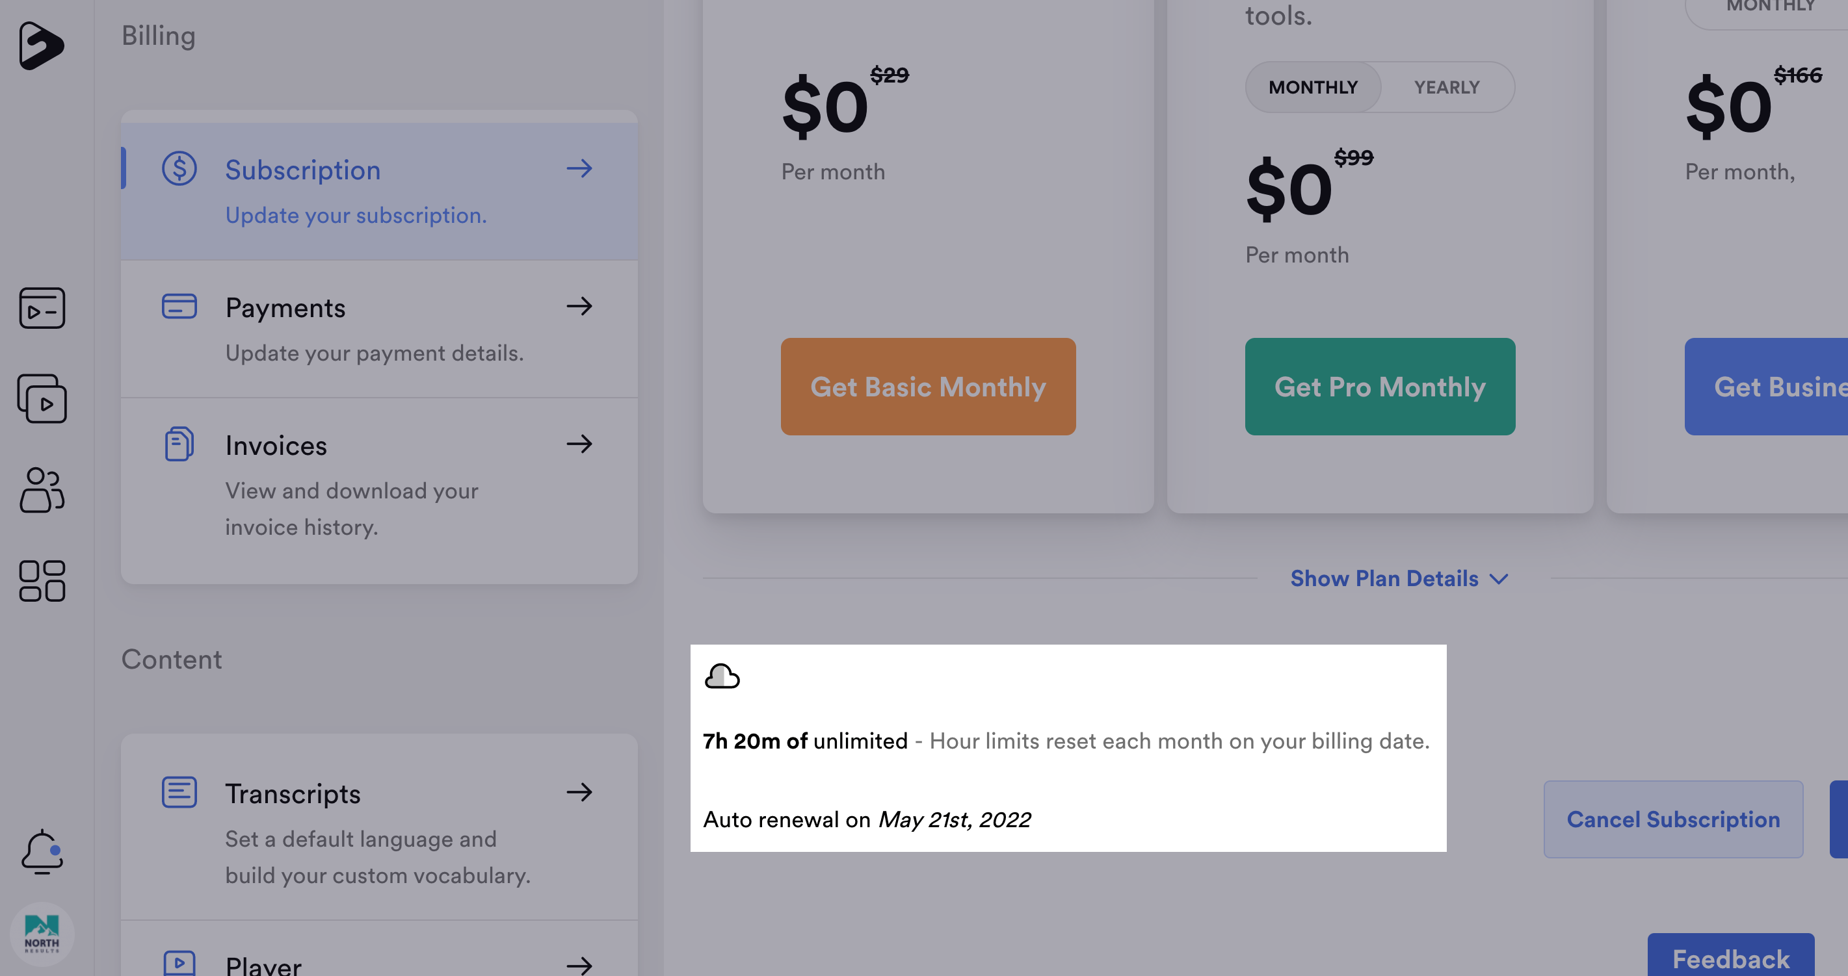The height and width of the screenshot is (976, 1848).
Task: Switch the Pro plan to YEARLY billing
Action: [1446, 88]
